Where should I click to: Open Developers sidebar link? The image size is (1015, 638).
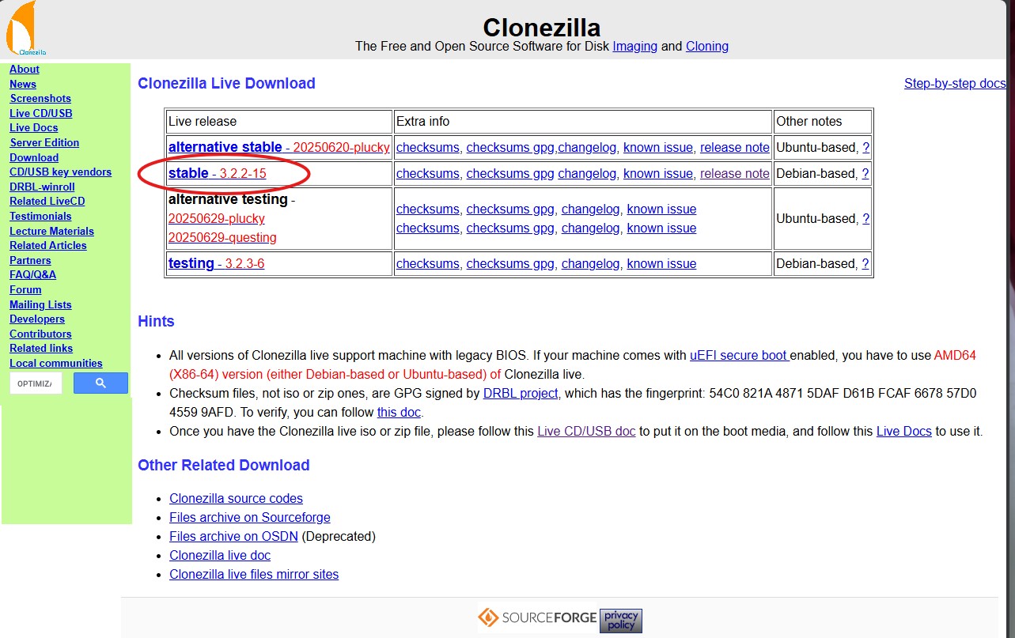[37, 319]
